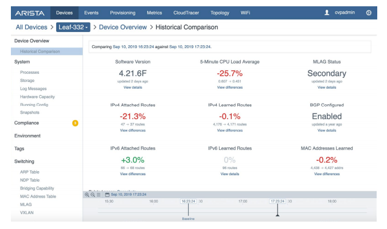Open the timeline calendar date picker
The image size is (387, 229).
[x=107, y=195]
